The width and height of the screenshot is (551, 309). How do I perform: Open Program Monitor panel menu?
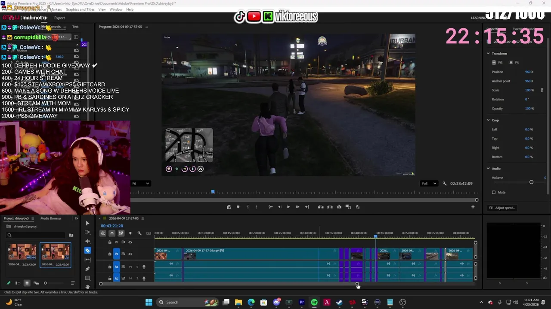click(x=146, y=27)
